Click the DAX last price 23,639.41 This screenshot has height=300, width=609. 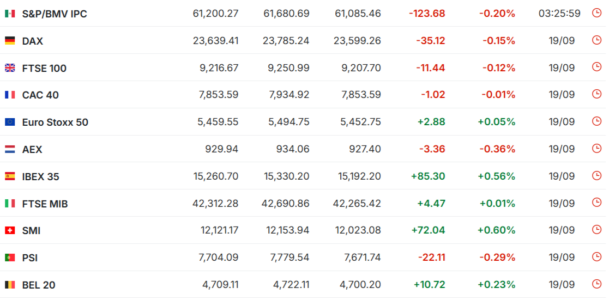click(215, 41)
